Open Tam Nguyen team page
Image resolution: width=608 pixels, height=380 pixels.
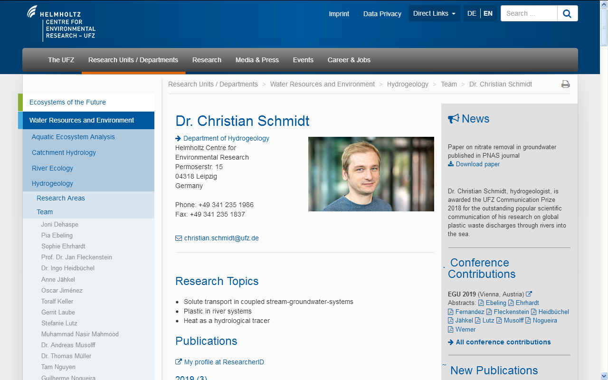click(58, 367)
